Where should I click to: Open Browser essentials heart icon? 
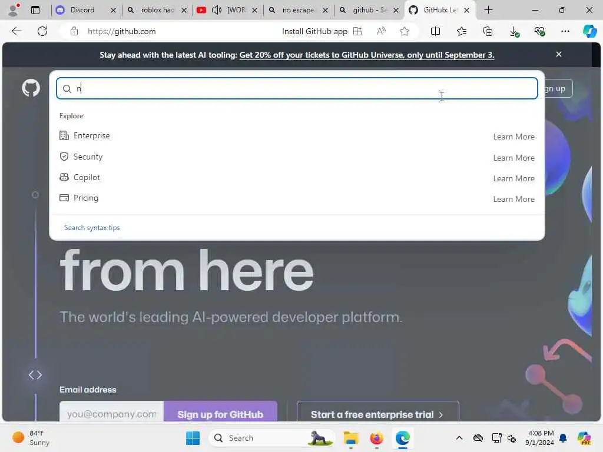539,32
